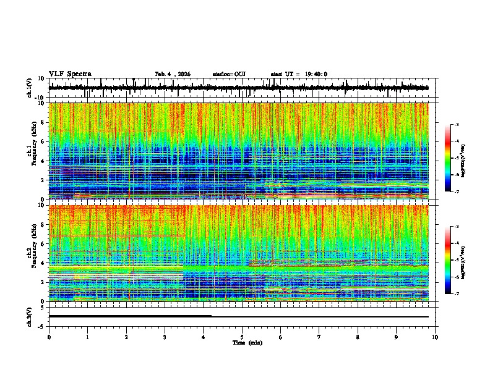Click the "ch.3(V)" axis label
The image size is (490, 378).
point(30,317)
